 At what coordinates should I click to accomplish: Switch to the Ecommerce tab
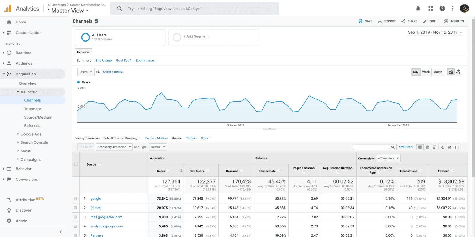(x=145, y=61)
